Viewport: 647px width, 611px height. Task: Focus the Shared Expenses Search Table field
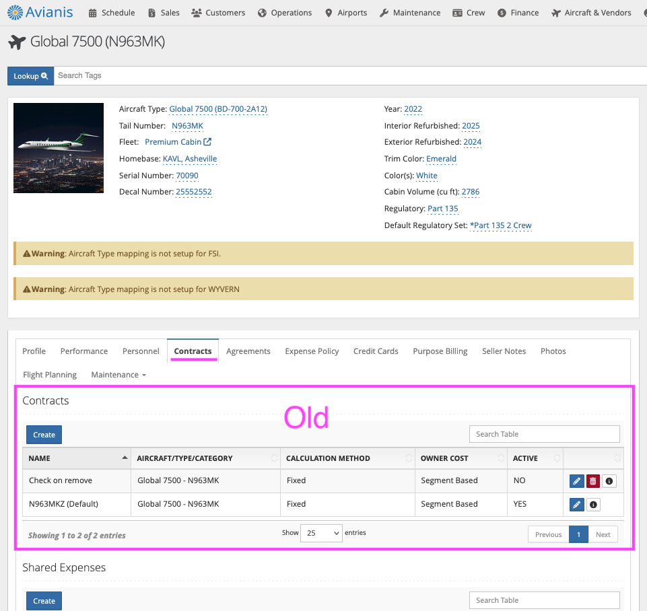click(544, 600)
